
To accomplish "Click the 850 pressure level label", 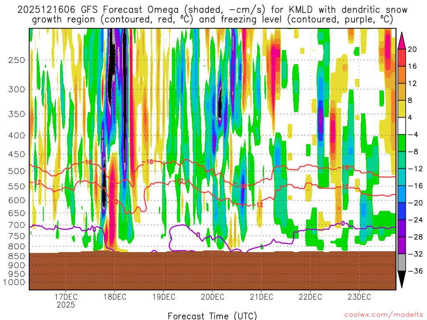I will (x=17, y=256).
